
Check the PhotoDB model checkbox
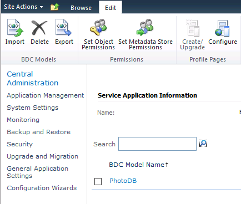coord(98,181)
